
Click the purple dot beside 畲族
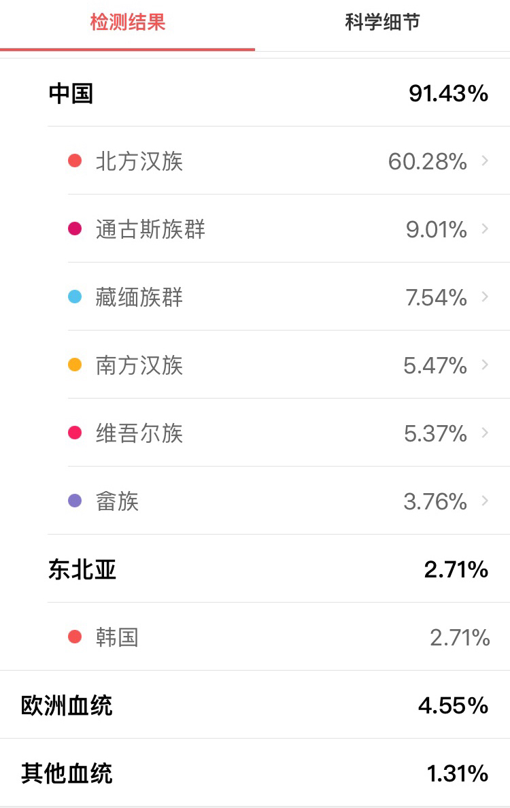click(75, 501)
